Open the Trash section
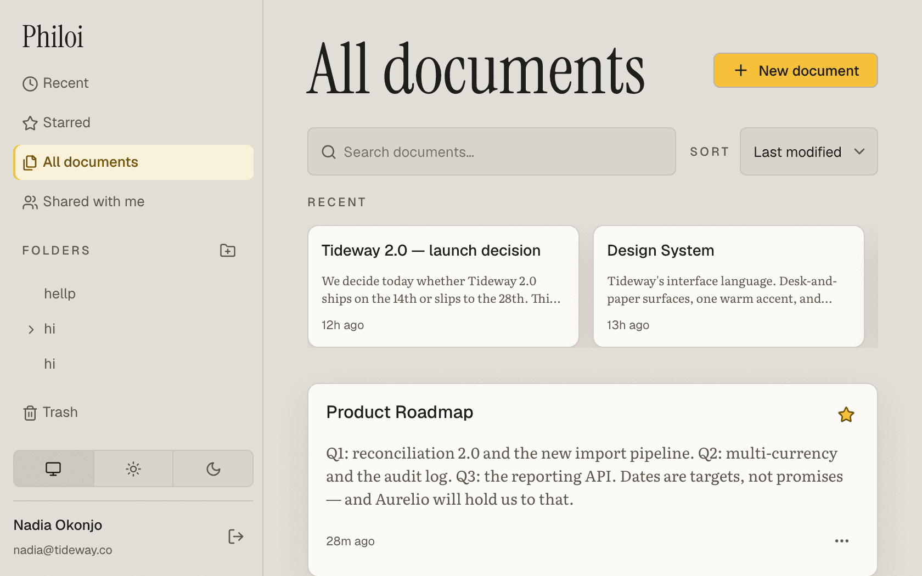This screenshot has height=576, width=922. click(133, 413)
